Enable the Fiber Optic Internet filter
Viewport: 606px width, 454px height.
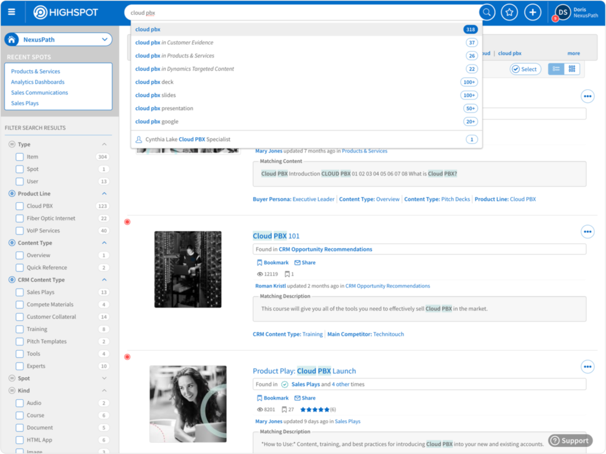20,219
